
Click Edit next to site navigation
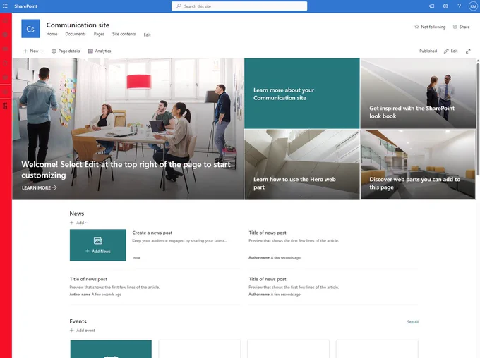pos(148,35)
